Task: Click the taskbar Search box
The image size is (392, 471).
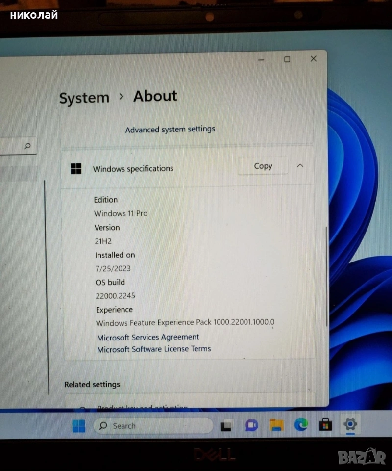Action: pos(153,425)
